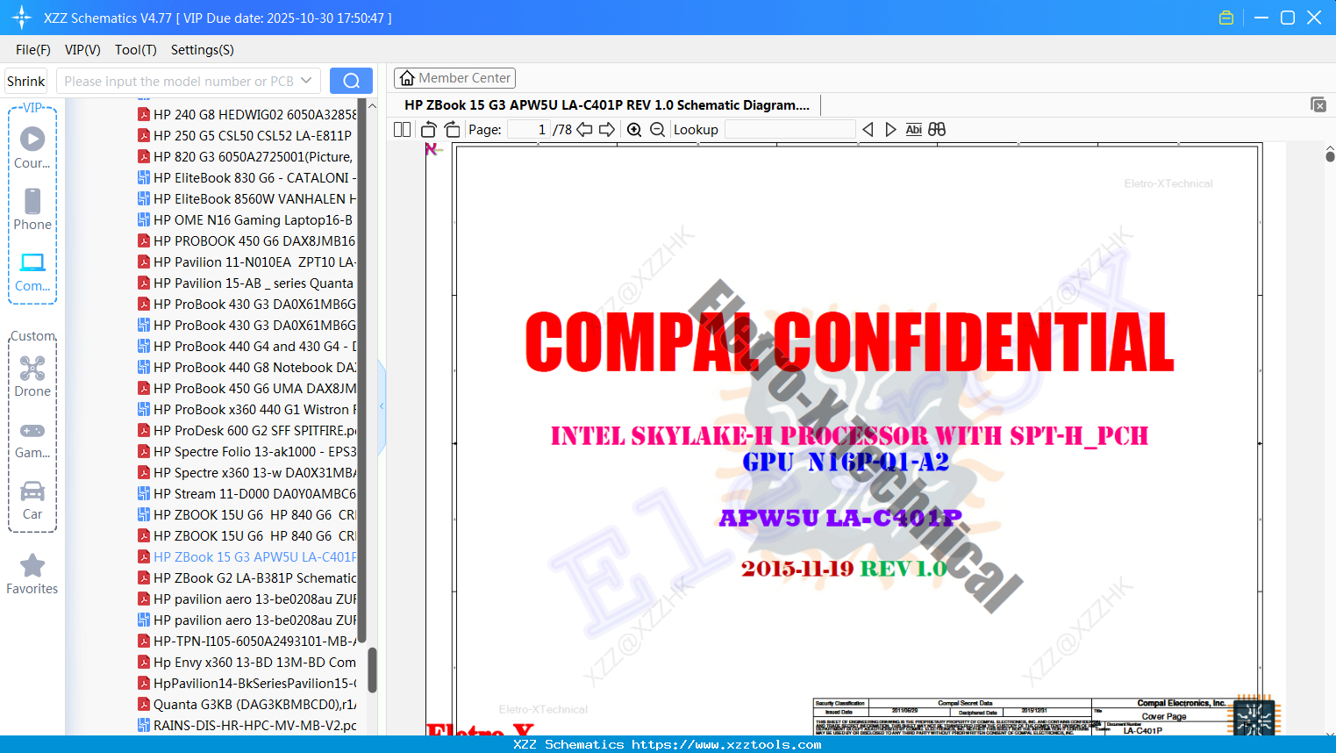The width and height of the screenshot is (1336, 753).
Task: Click the Lookup text field
Action: (x=789, y=129)
